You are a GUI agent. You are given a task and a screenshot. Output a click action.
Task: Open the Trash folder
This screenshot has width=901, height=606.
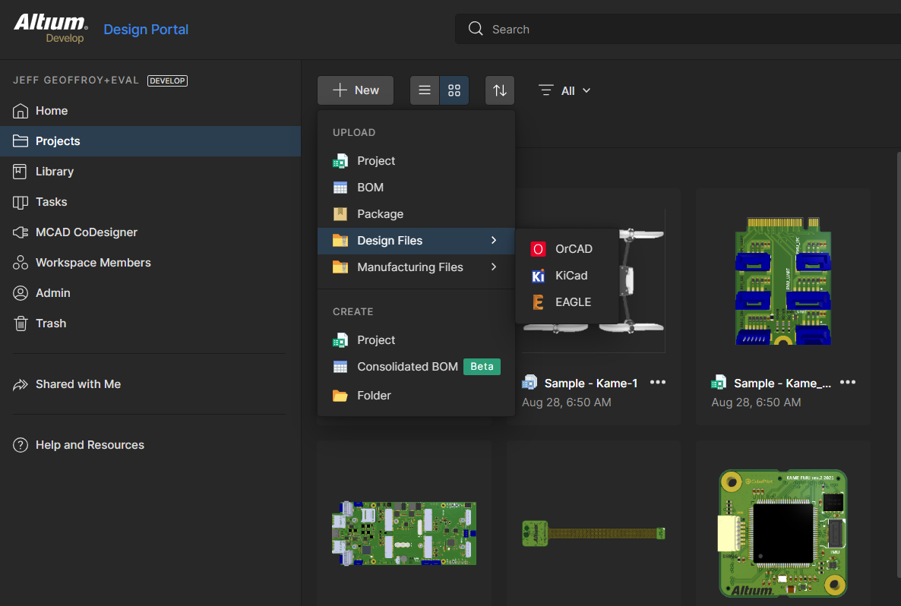pos(50,324)
